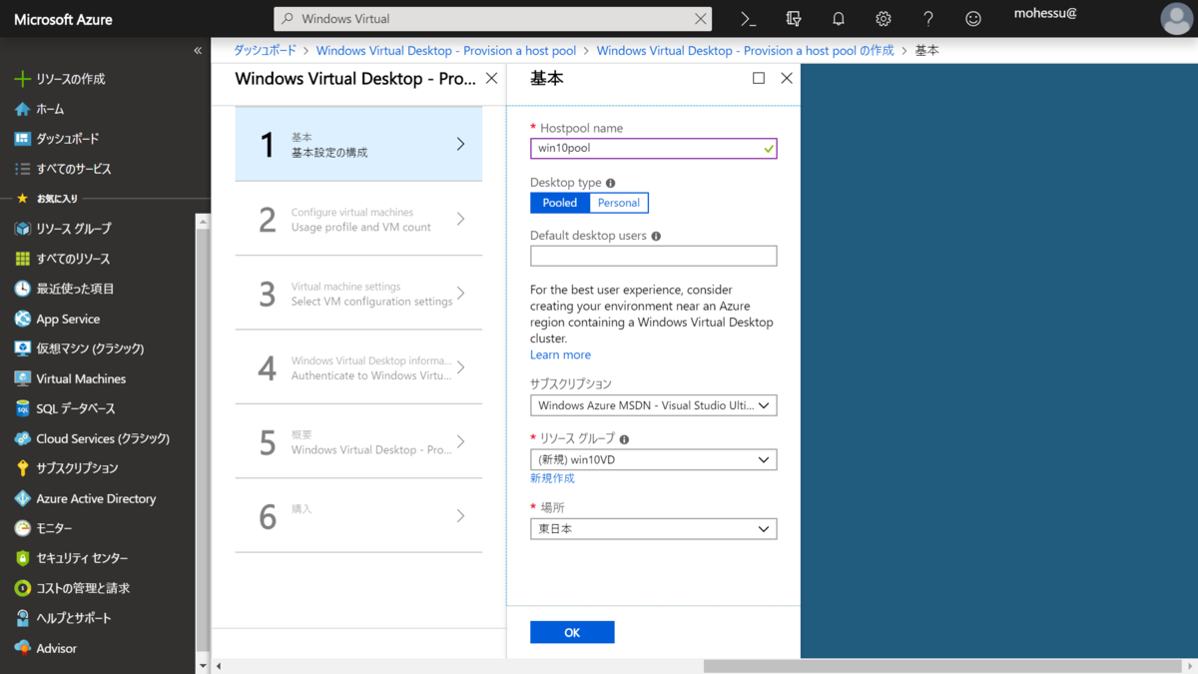Select the Pooled desktop type
1198x674 pixels.
pyautogui.click(x=560, y=203)
